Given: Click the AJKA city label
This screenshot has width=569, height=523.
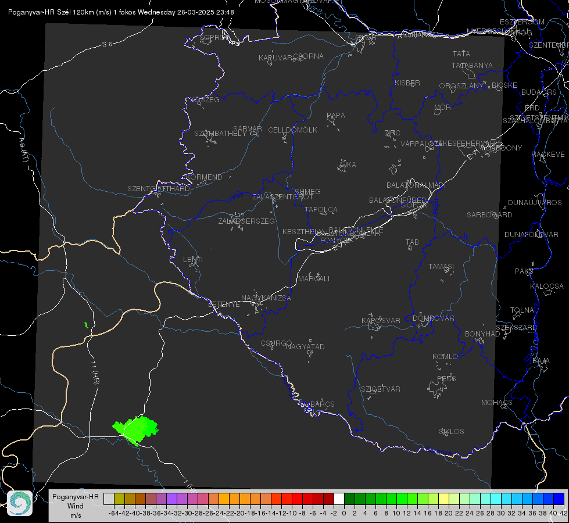Looking at the screenshot, I should tap(347, 164).
